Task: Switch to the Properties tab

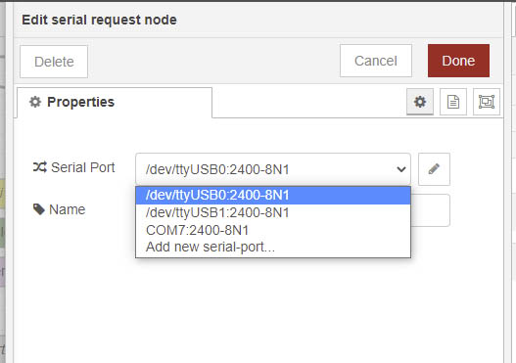Action: 115,103
